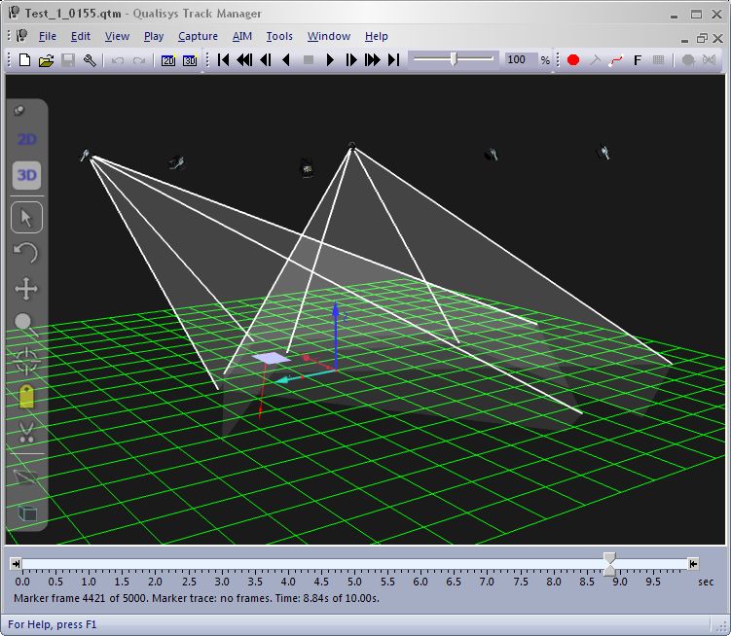
Task: Select the translate (pan) arrows tool
Action: 26,289
